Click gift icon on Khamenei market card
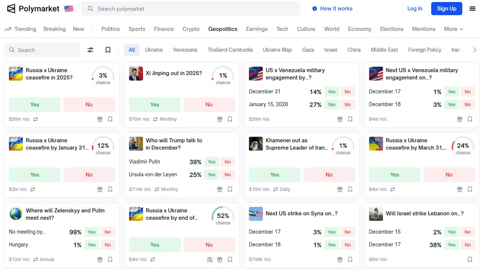The height and width of the screenshot is (270, 480). pos(340,189)
